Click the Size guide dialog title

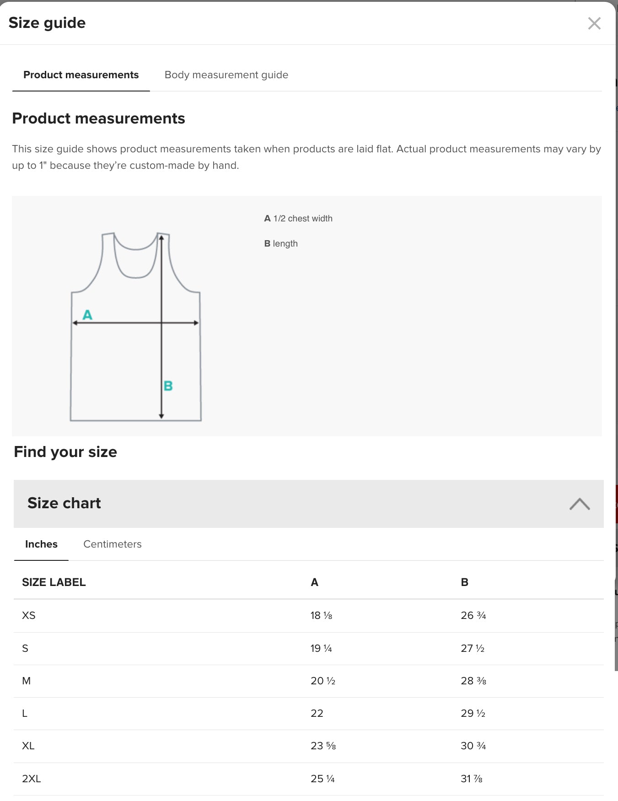click(x=48, y=22)
